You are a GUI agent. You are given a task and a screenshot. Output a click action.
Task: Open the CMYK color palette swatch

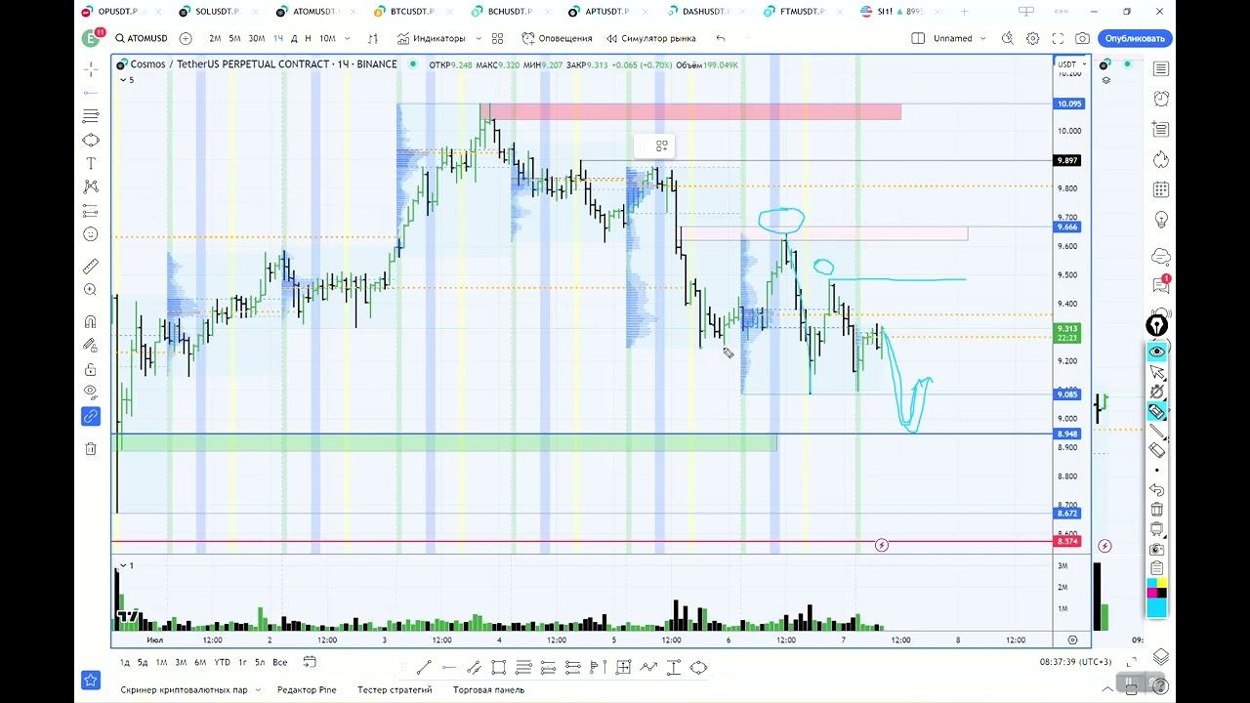coord(1157,589)
